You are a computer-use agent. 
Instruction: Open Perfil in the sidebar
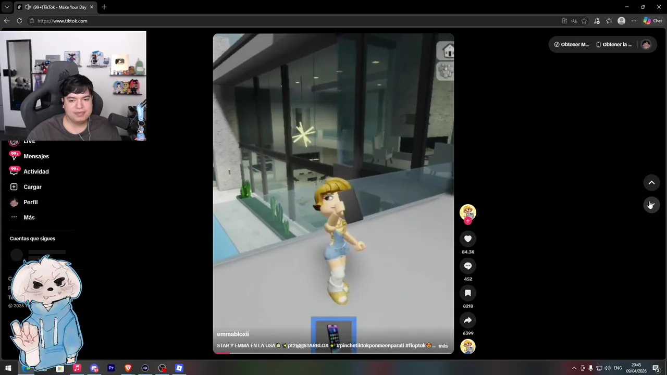[24, 202]
